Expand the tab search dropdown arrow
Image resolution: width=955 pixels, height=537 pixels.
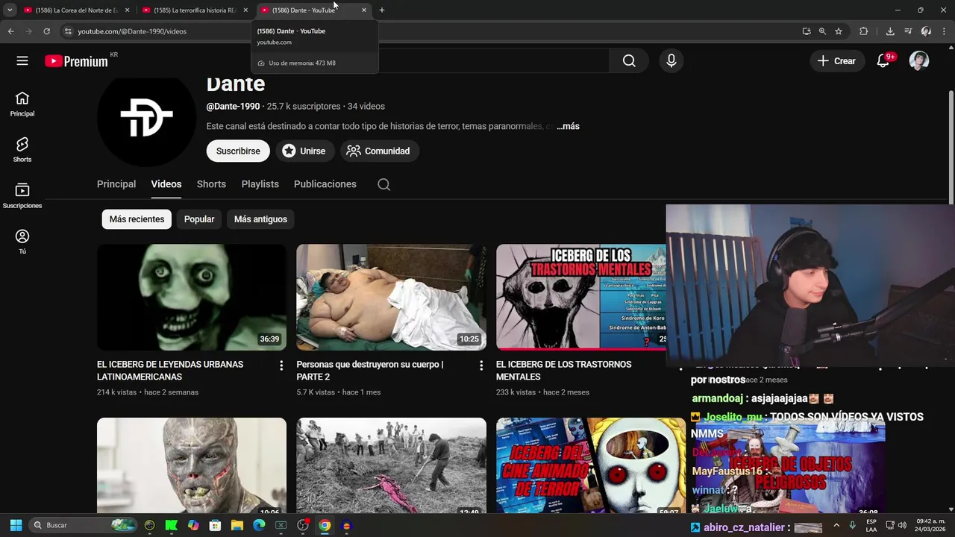point(10,10)
